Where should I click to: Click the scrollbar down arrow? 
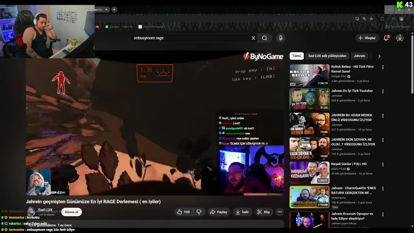point(412,226)
